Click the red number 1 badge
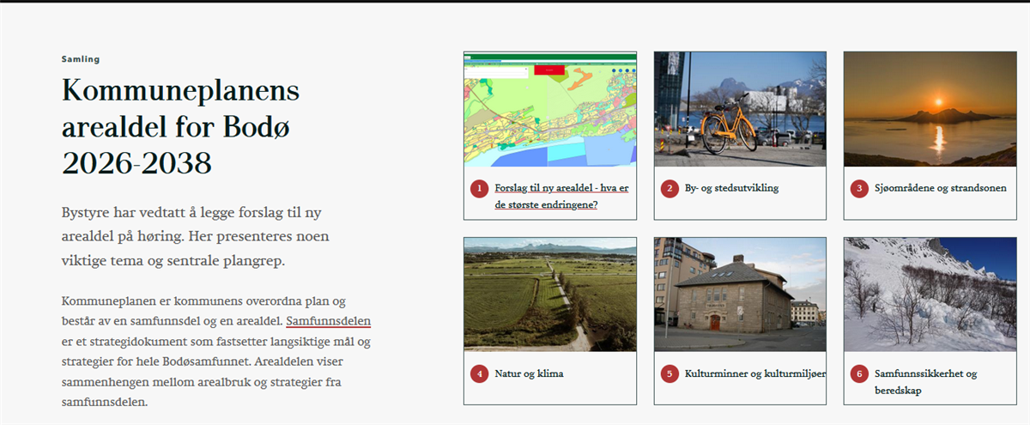1030x425 pixels. pyautogui.click(x=479, y=188)
